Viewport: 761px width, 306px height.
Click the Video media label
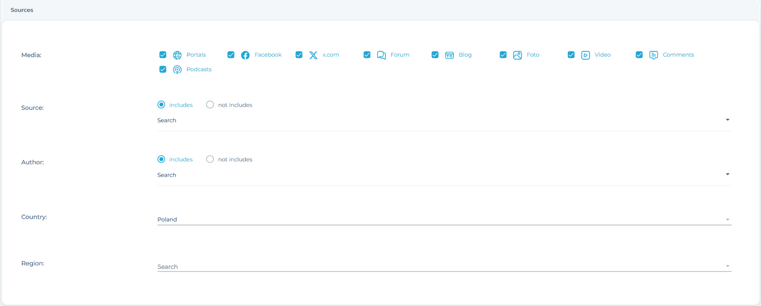(602, 55)
